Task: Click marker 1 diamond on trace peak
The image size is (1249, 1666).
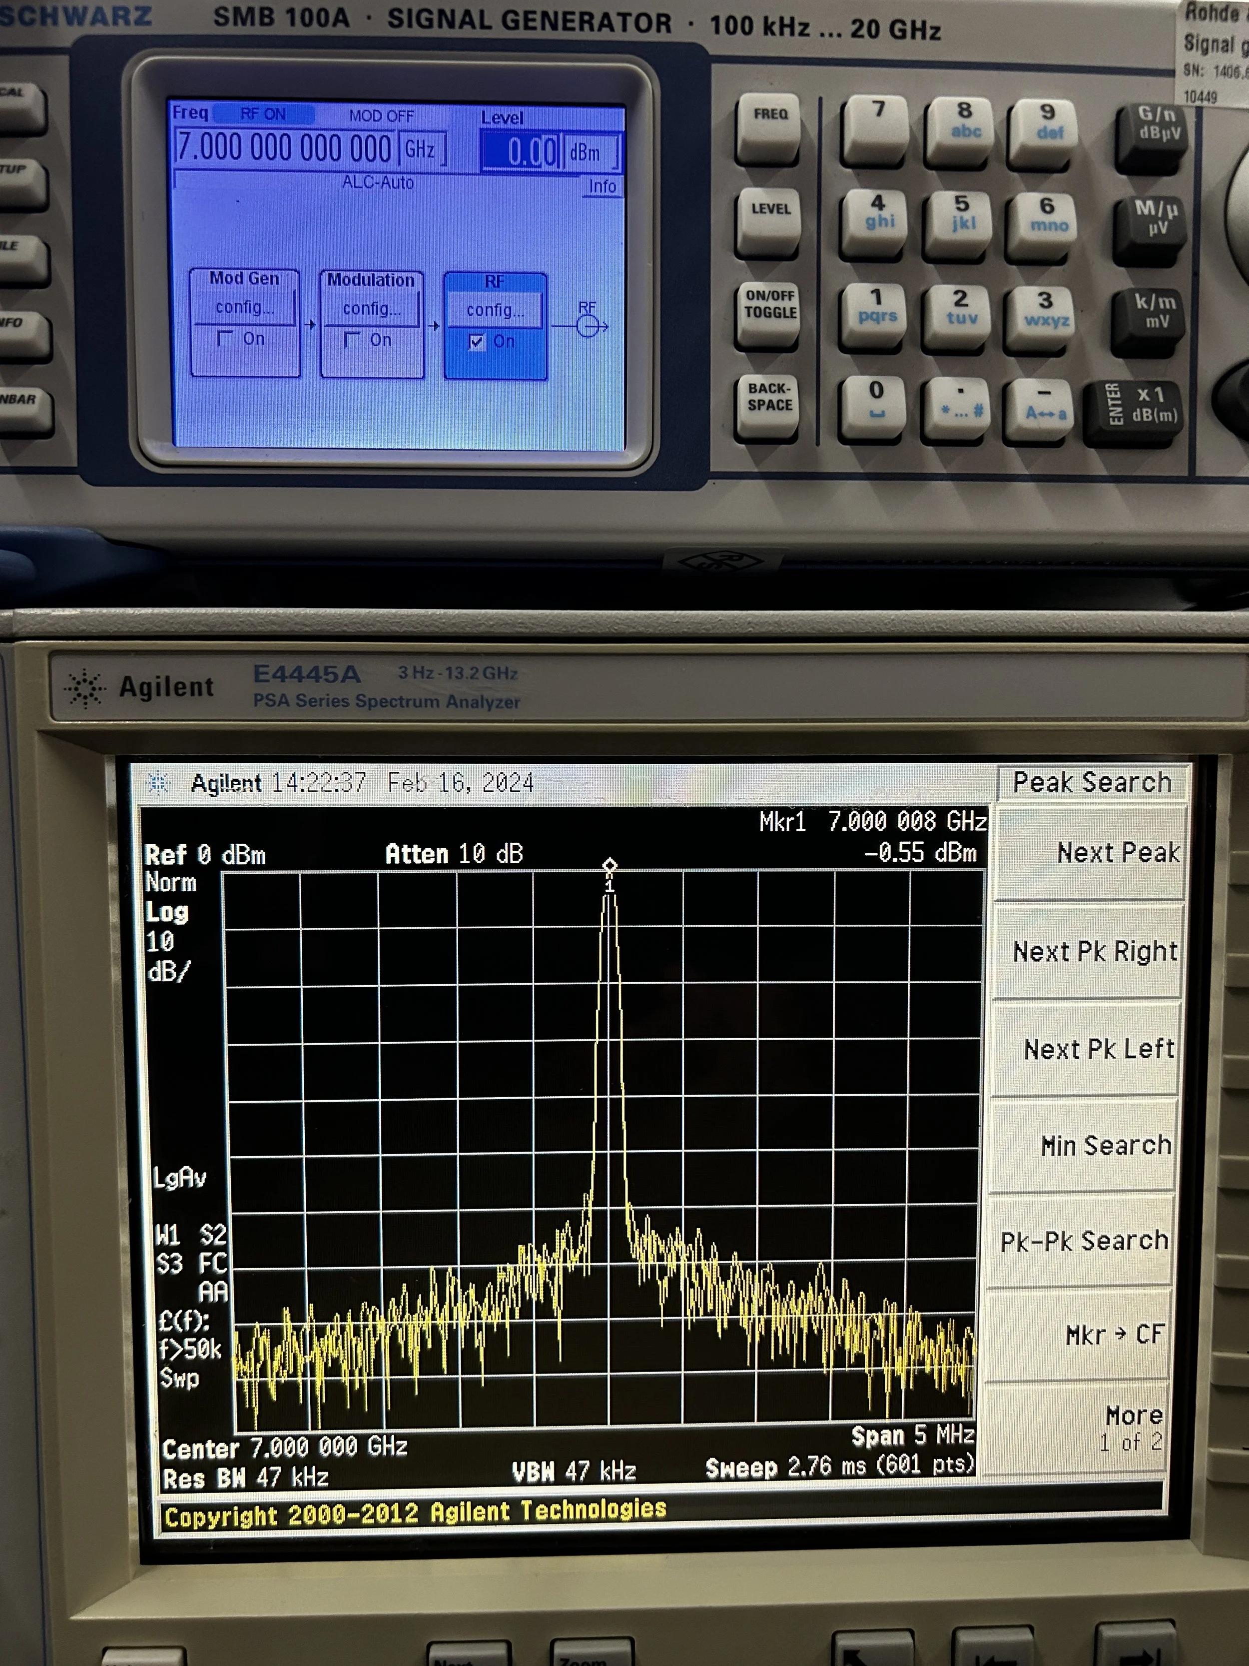Action: 609,865
